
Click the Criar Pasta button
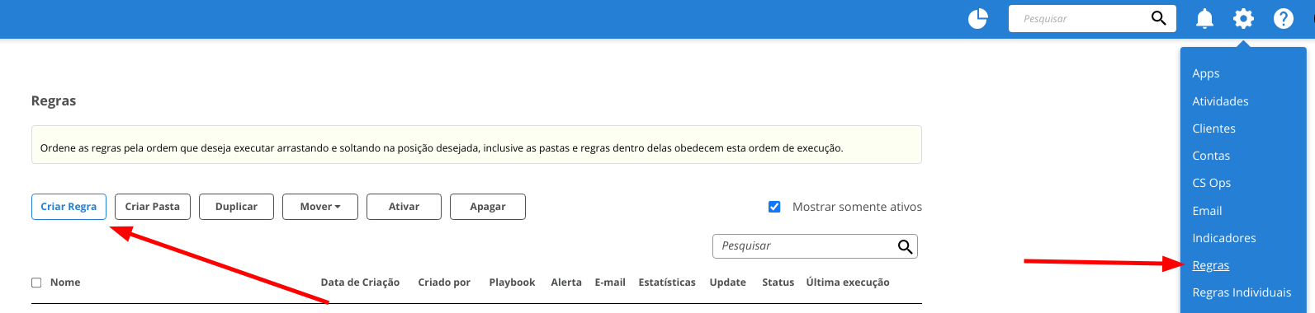pos(153,207)
